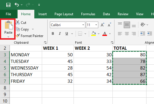Increase indent icon
Screen dimensions: 154x104
[150, 34]
